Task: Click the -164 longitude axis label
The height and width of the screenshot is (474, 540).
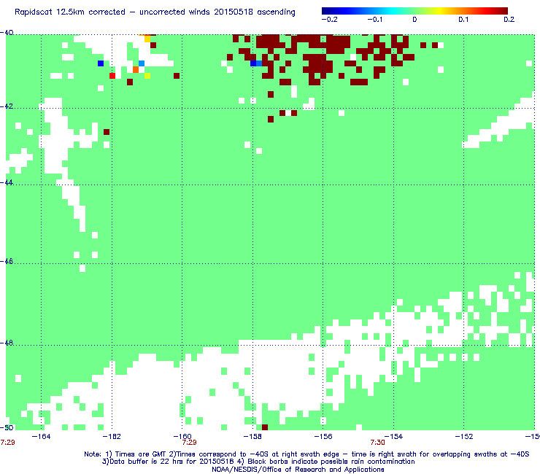Action: [41, 437]
